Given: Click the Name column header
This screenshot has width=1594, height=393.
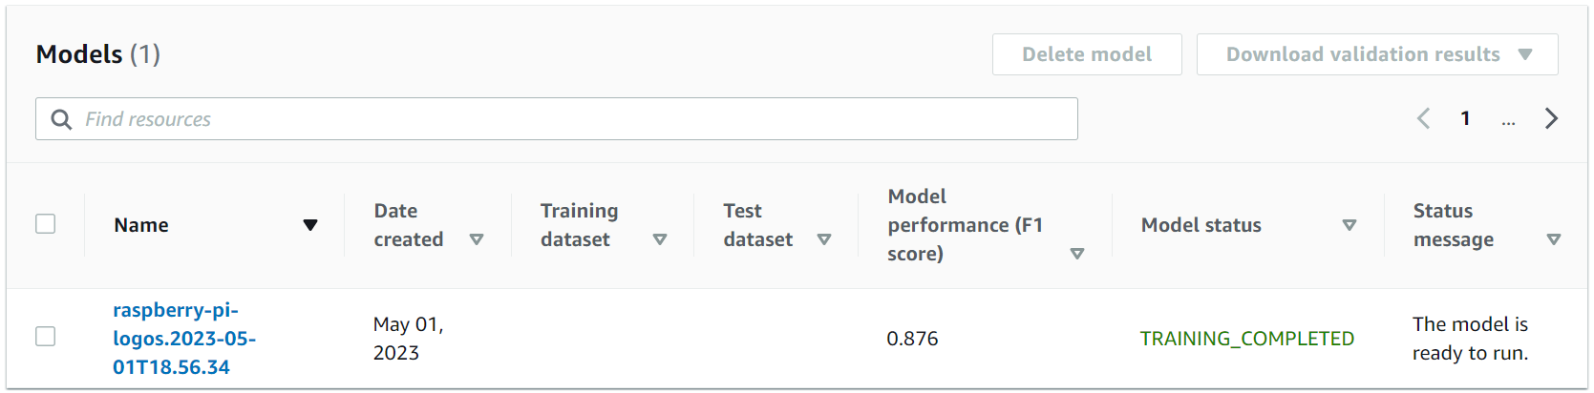Looking at the screenshot, I should [x=141, y=225].
